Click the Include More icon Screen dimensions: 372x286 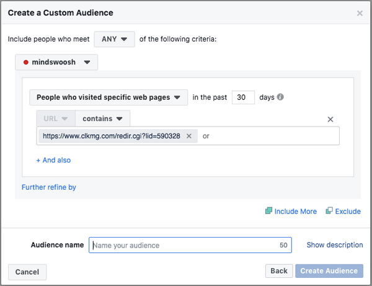point(268,211)
